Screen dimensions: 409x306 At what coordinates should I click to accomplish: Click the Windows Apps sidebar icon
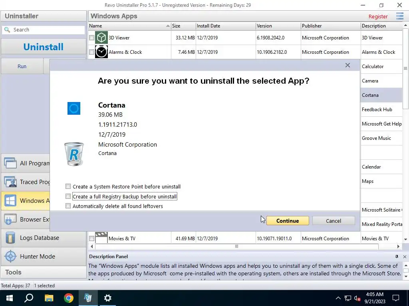(10, 201)
